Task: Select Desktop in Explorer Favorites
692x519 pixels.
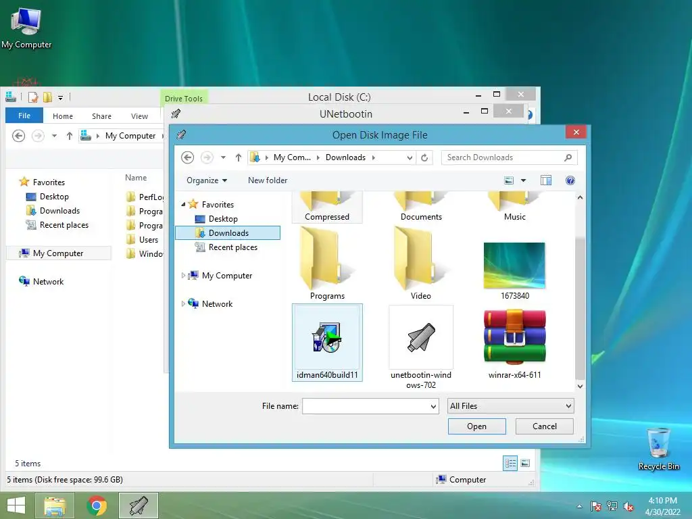Action: click(49, 197)
